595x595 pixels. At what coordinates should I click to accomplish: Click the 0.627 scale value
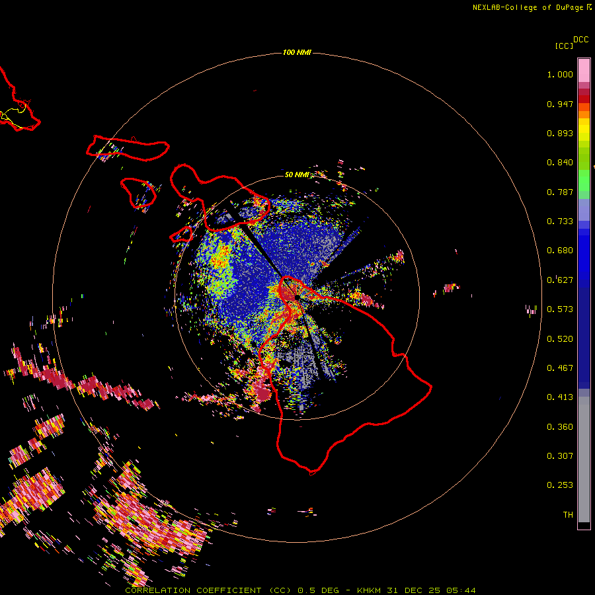tap(560, 280)
